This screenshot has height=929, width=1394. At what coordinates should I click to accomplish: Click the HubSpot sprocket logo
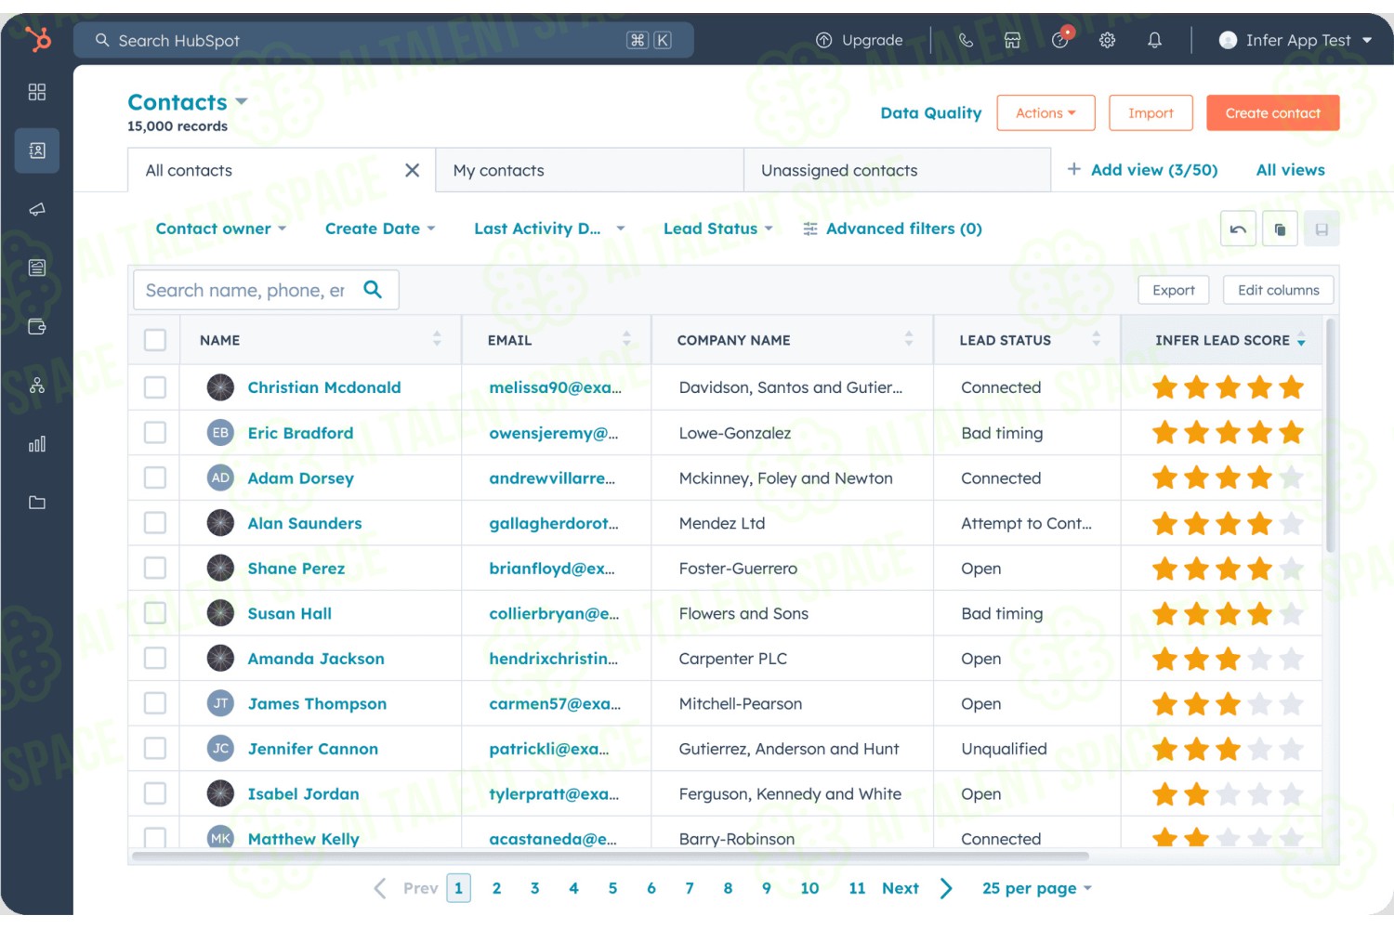click(x=37, y=39)
